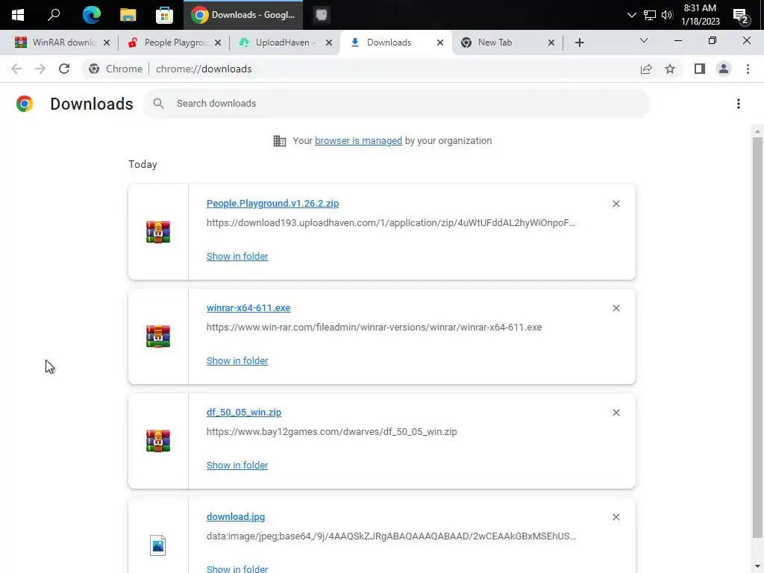
Task: Reload the downloads page
Action: pyautogui.click(x=64, y=69)
